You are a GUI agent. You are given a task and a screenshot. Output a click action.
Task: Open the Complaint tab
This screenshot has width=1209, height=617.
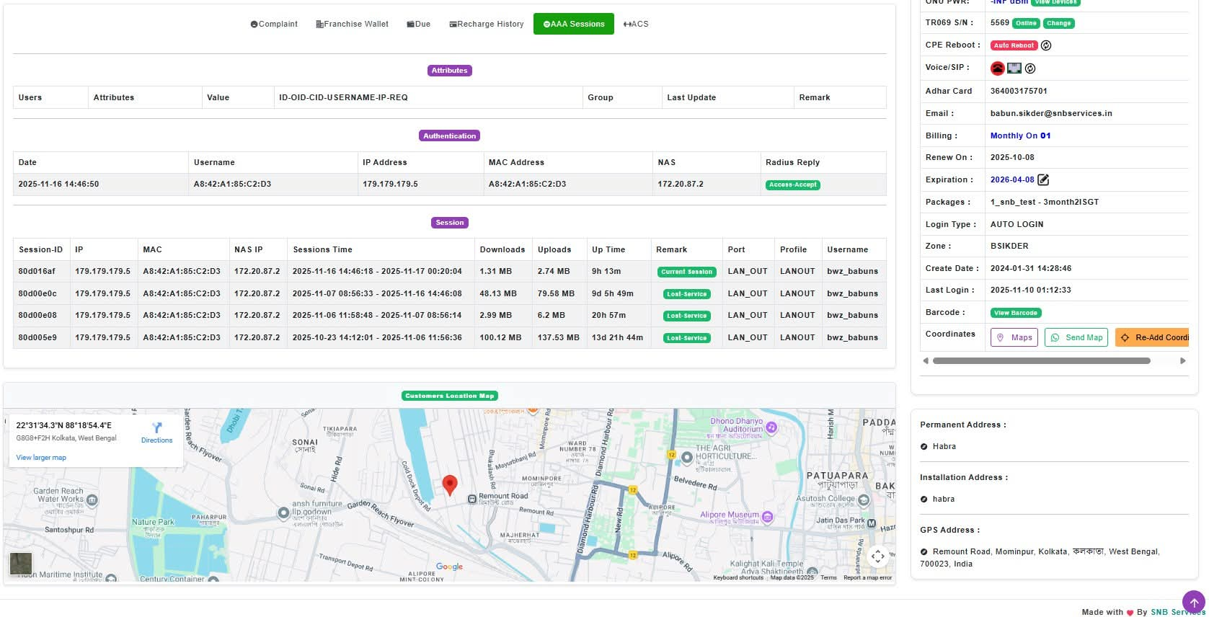pyautogui.click(x=274, y=24)
